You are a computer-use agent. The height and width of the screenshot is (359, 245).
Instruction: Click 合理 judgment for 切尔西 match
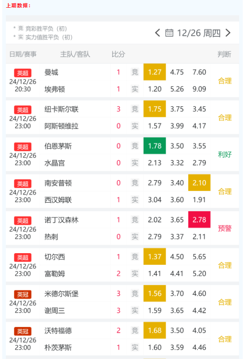click(x=225, y=265)
